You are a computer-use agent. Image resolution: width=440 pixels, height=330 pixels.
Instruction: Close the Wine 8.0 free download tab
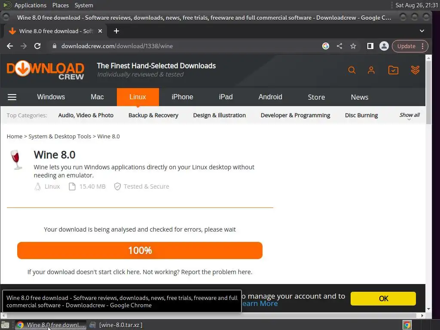coord(100,31)
